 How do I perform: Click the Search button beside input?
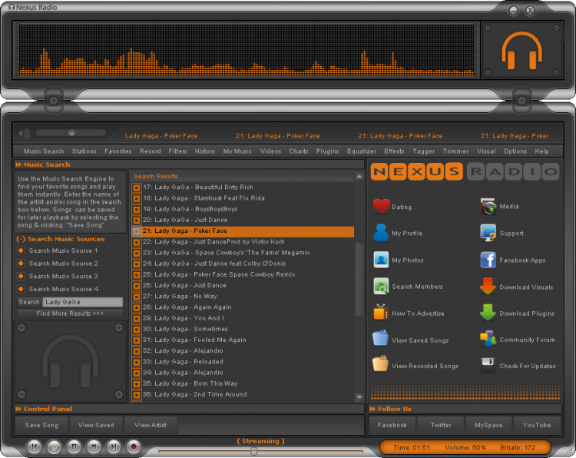29,302
